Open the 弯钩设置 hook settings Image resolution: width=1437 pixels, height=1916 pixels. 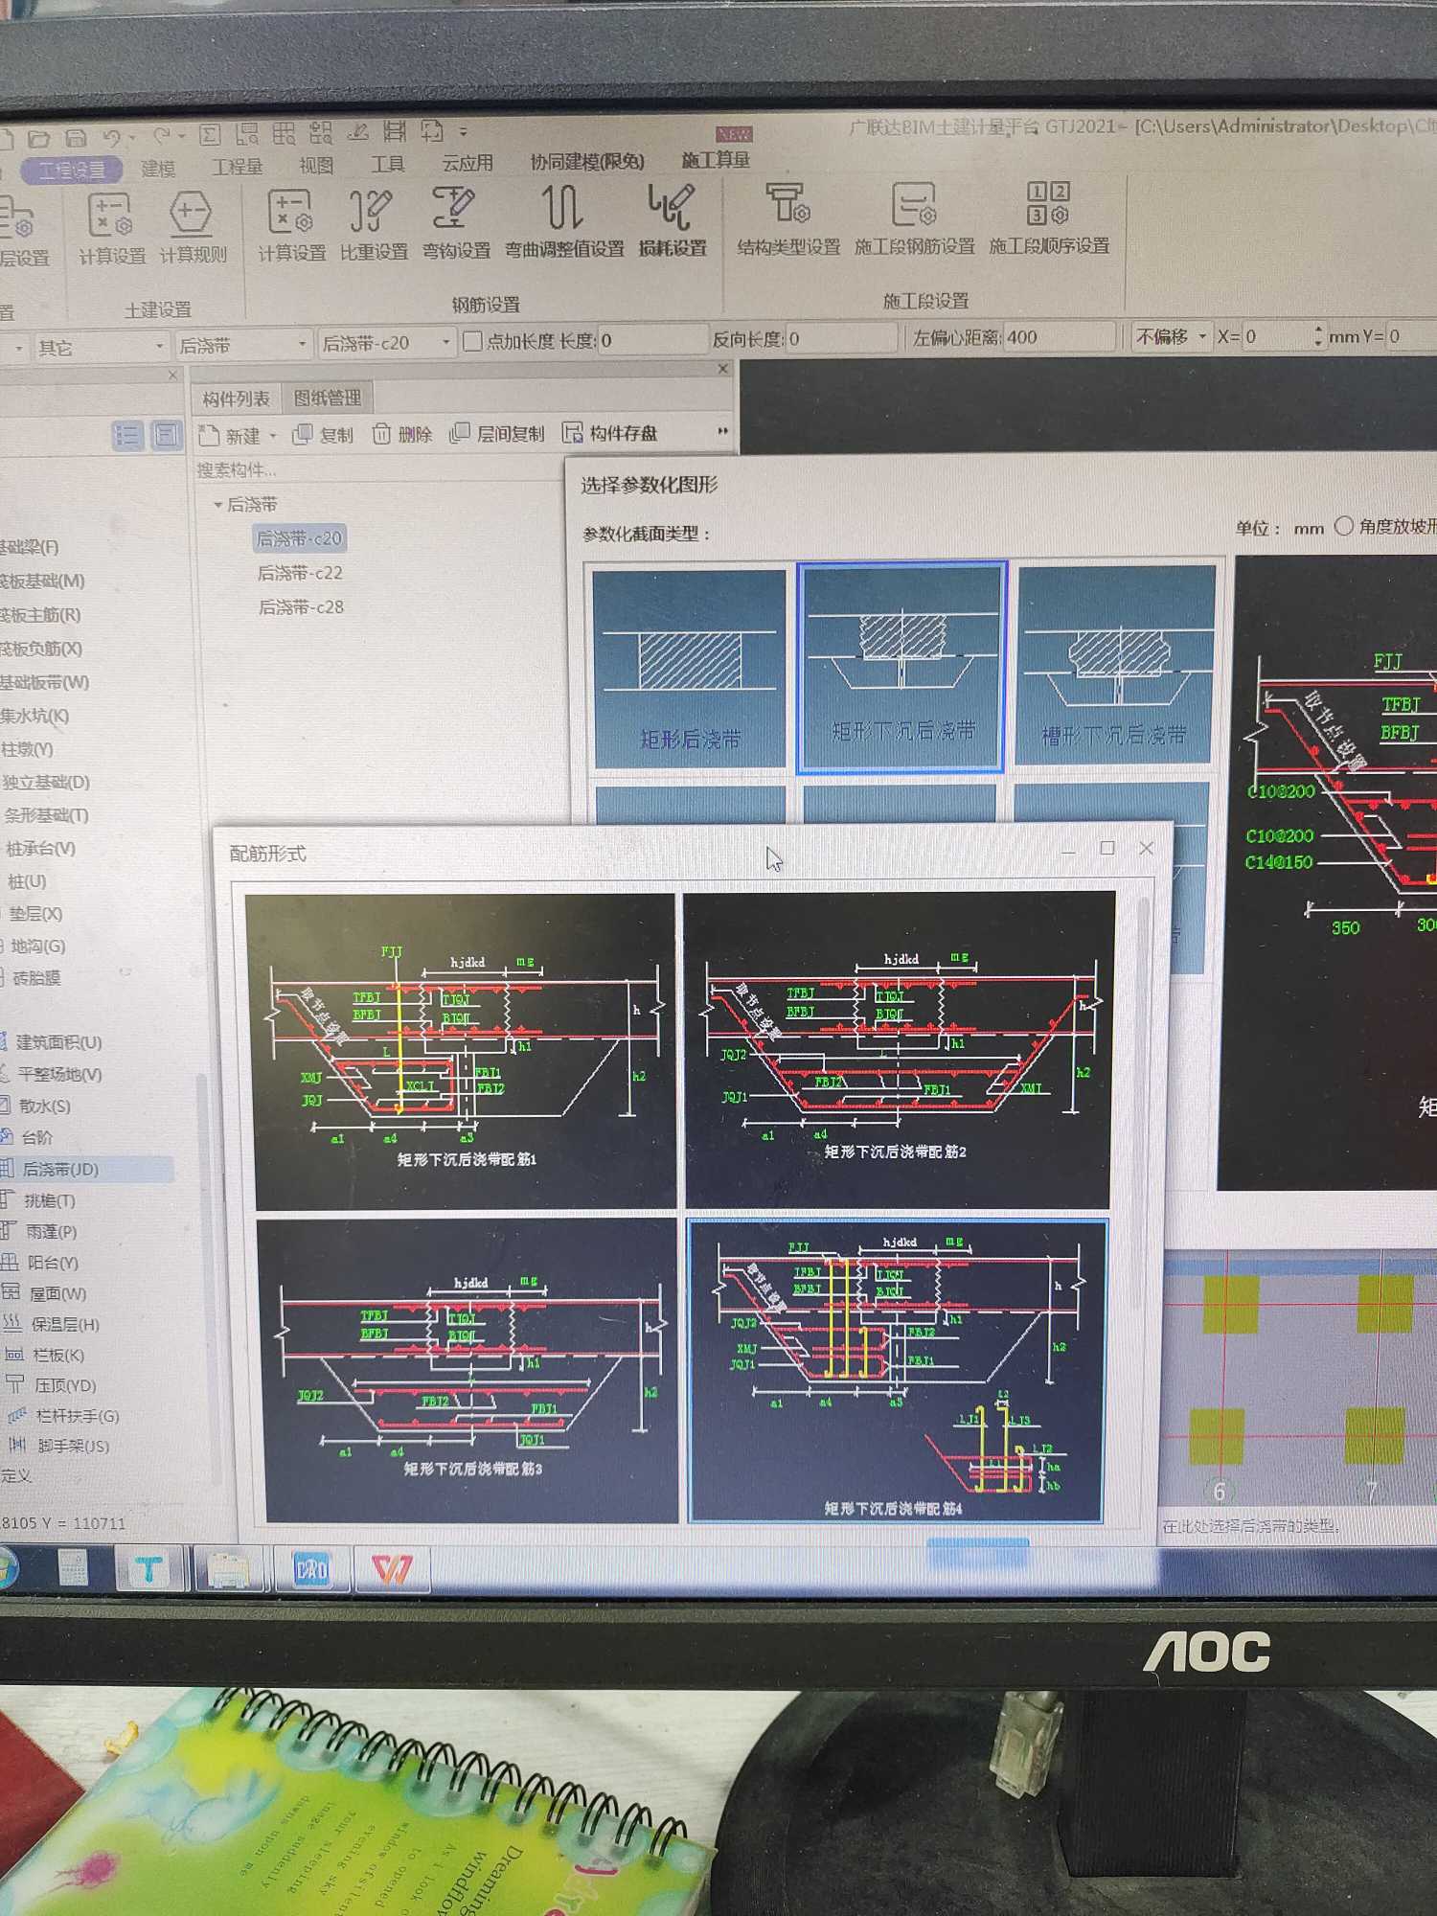click(456, 222)
